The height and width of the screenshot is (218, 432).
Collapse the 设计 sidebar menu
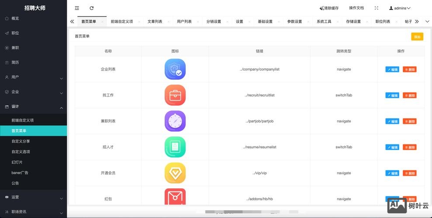[33, 107]
